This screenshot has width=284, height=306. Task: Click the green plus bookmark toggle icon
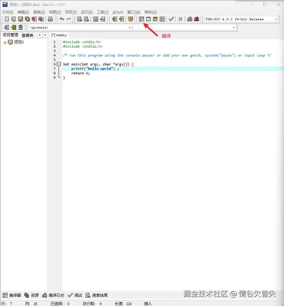(x=13, y=27)
